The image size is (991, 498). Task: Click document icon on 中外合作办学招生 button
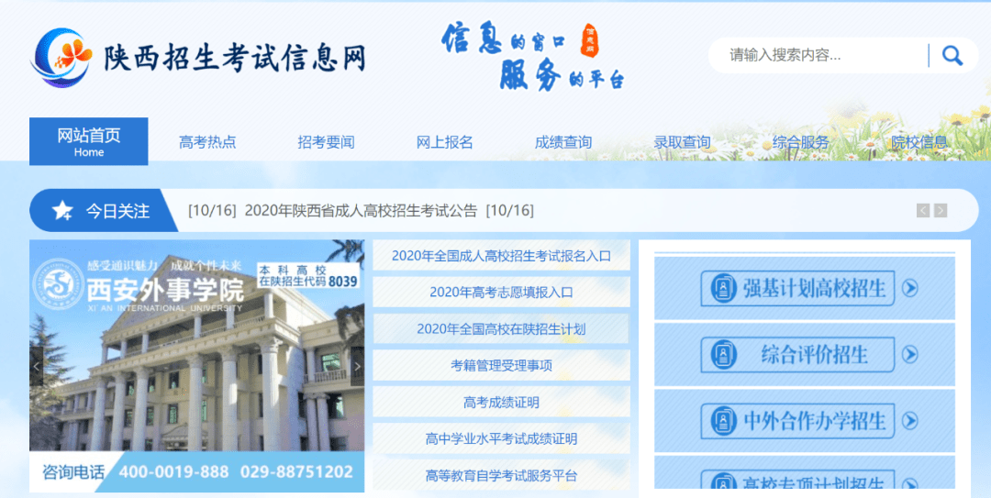724,420
